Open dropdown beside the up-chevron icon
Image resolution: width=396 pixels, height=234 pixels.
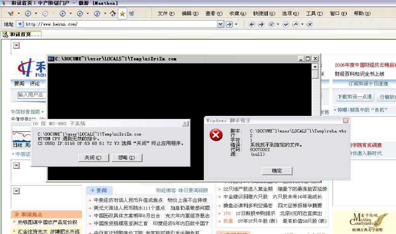[x=302, y=24]
